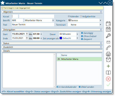Open the Zeit anzeigen als Gebucht dropdown

pos(77,38)
